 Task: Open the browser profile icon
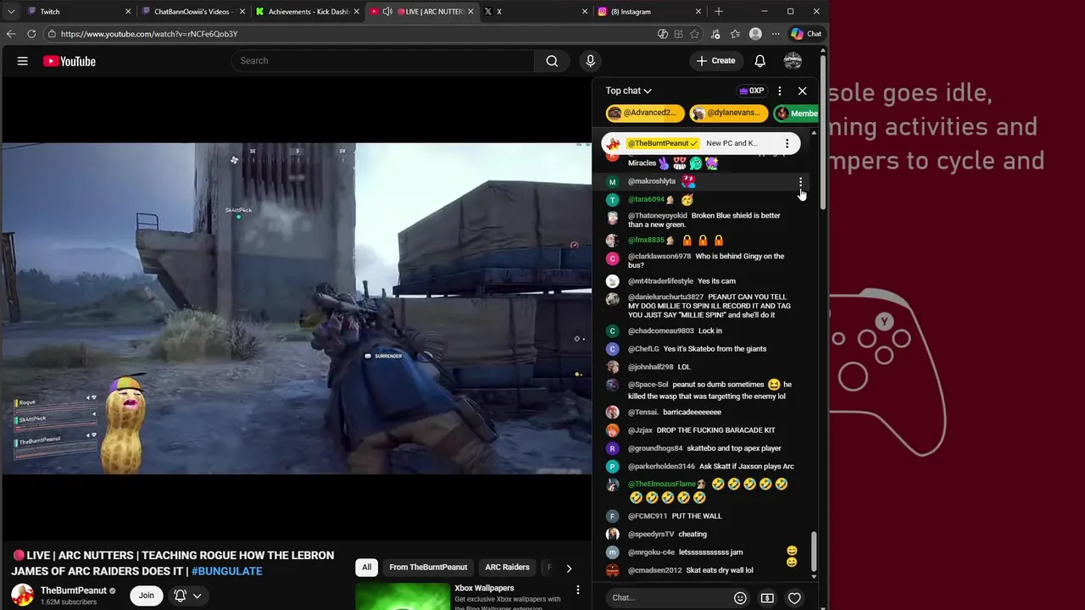click(755, 34)
